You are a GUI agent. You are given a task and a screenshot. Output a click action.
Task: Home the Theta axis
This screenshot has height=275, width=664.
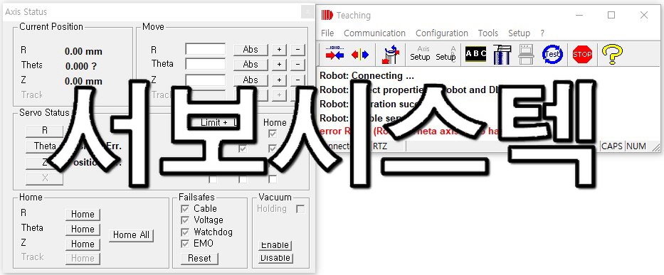coord(83,229)
